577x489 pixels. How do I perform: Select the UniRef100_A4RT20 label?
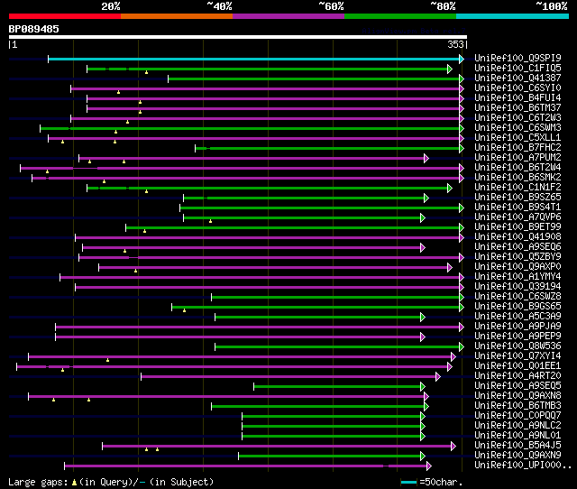517,376
